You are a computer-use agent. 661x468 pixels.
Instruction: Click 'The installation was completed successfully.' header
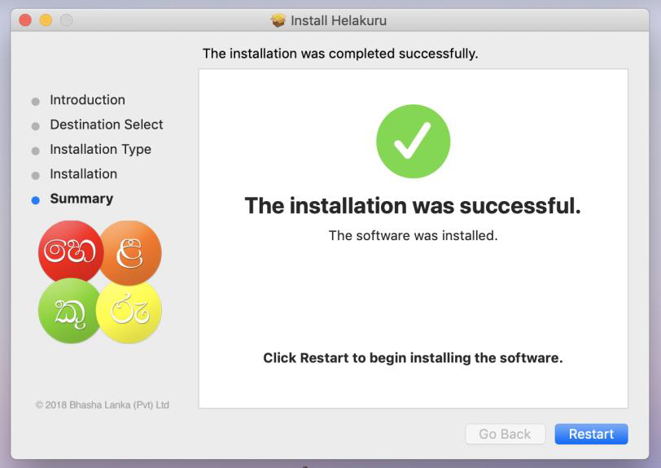pyautogui.click(x=340, y=54)
